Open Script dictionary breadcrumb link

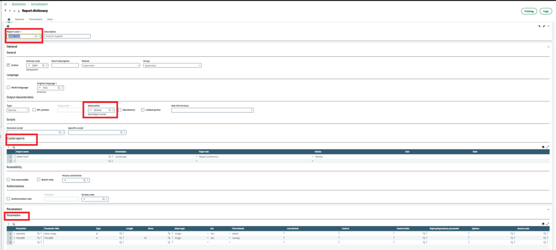click(x=38, y=4)
